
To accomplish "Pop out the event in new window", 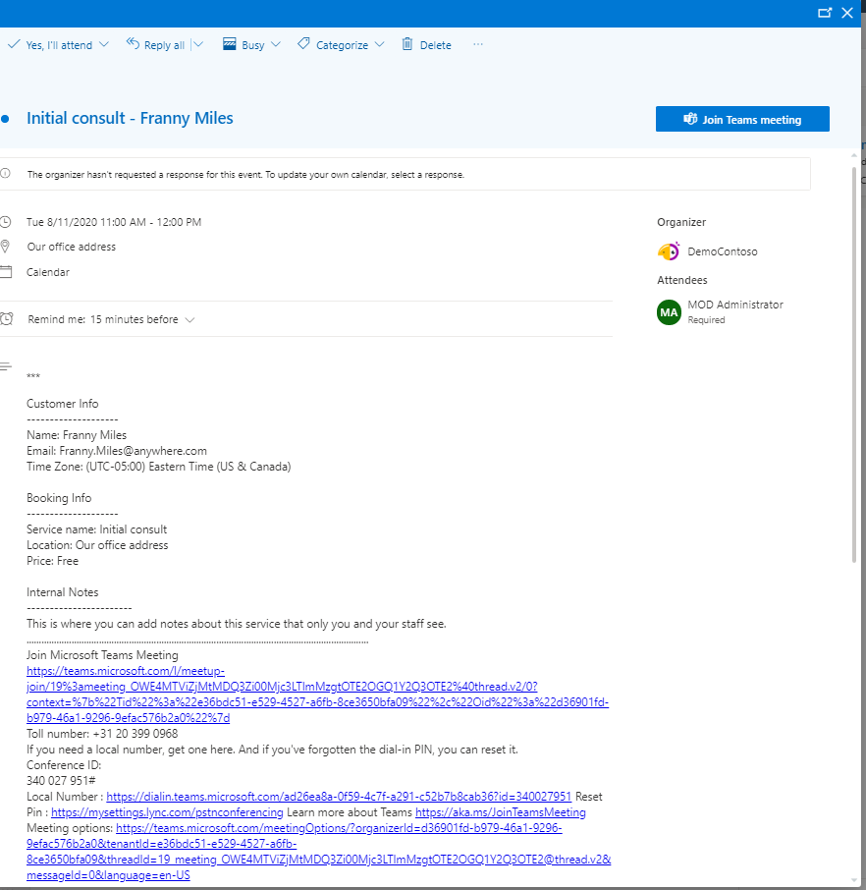I will (x=825, y=13).
